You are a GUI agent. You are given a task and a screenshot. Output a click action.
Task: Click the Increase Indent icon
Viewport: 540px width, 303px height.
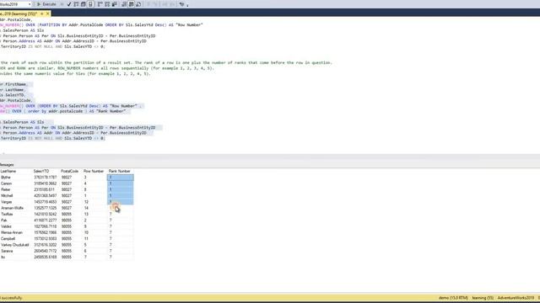pos(172,4)
